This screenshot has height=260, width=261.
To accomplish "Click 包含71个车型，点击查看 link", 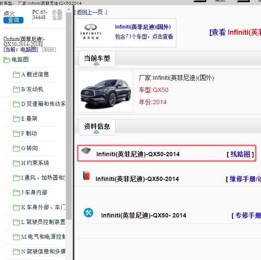I will point(144,36).
